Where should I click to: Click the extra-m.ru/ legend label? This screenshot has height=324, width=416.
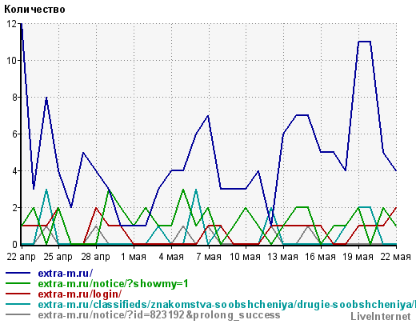(66, 273)
